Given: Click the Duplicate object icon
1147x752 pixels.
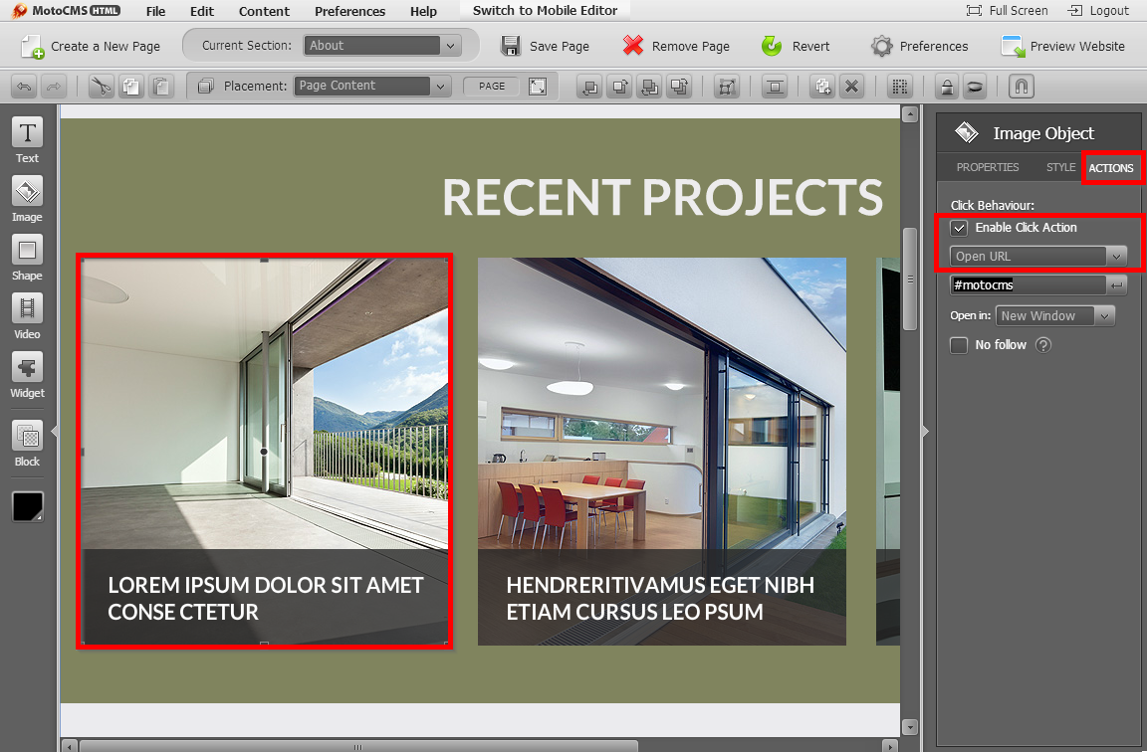Looking at the screenshot, I should [x=823, y=87].
